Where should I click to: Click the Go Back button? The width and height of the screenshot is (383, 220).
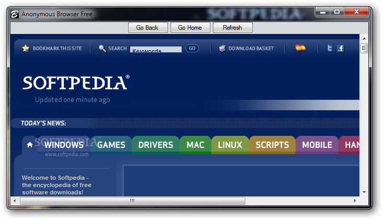[x=148, y=28]
